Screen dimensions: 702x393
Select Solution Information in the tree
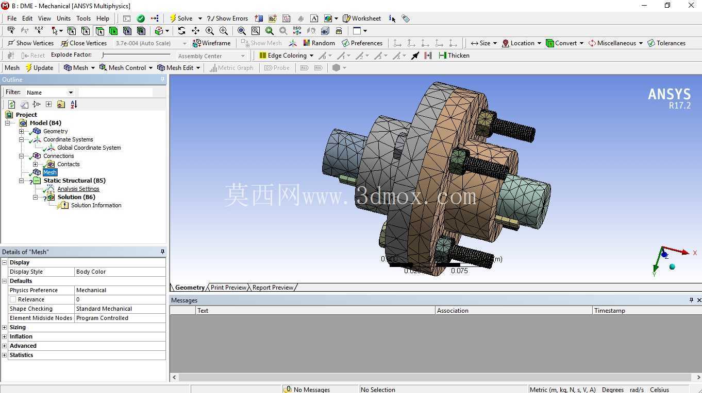coord(96,205)
